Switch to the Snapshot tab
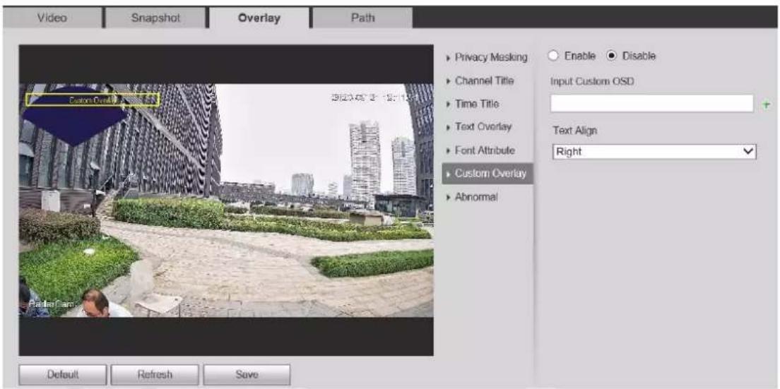The image size is (780, 389). point(155,18)
